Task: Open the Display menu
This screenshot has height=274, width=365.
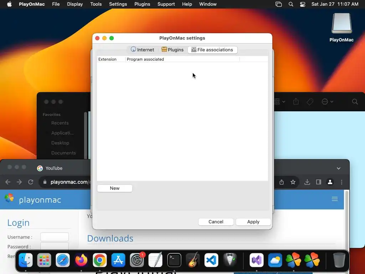Action: pos(75,4)
